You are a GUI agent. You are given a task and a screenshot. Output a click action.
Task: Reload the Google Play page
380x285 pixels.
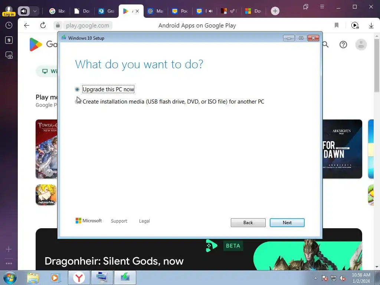(x=43, y=25)
